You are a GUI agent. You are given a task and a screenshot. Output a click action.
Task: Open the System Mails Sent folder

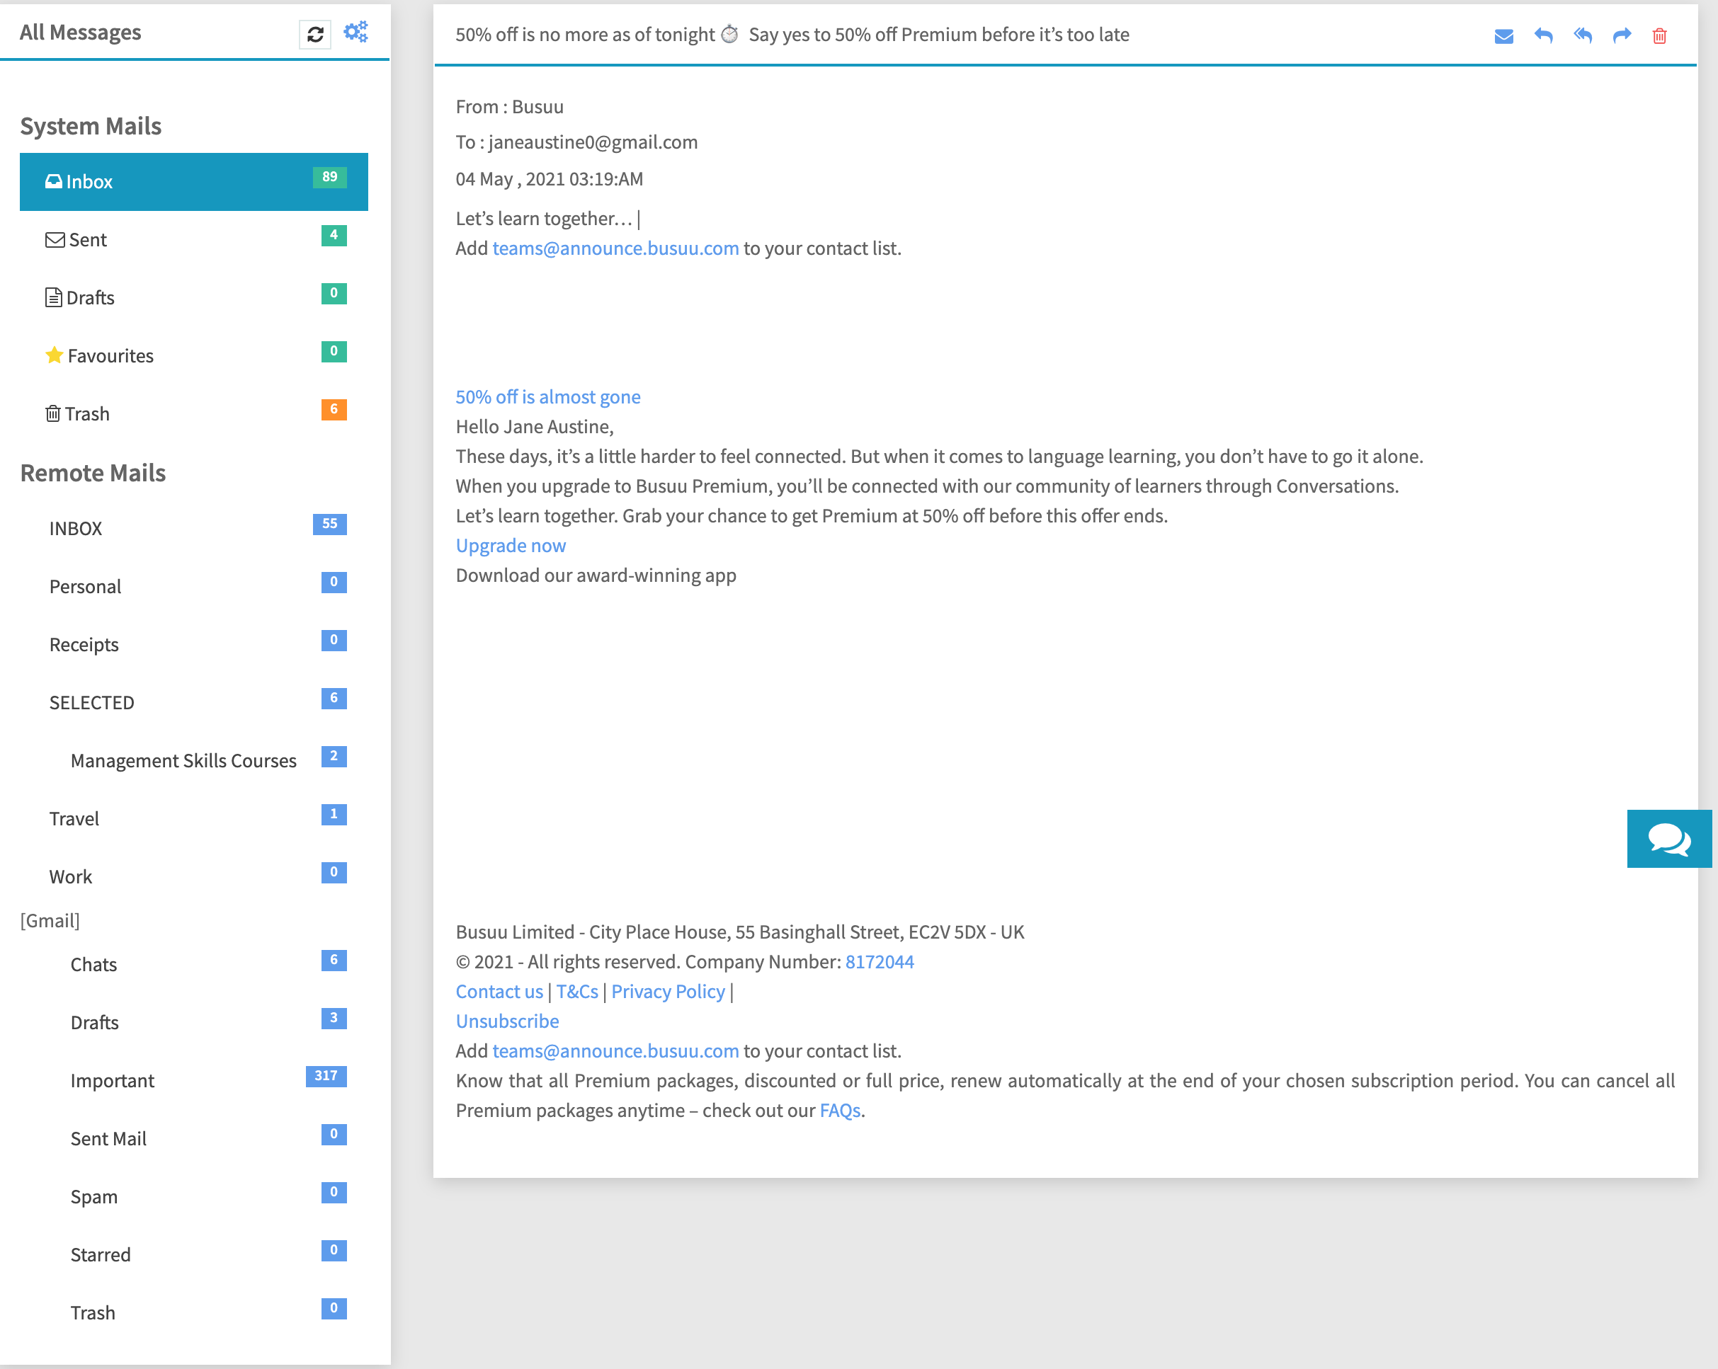coord(193,240)
